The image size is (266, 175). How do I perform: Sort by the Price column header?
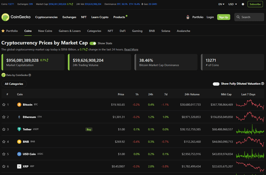click(x=121, y=94)
